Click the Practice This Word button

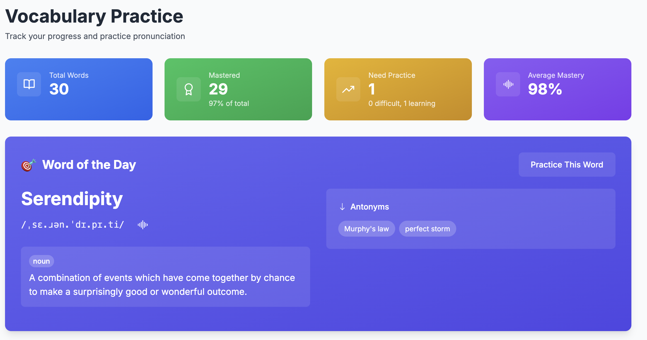[x=567, y=164]
